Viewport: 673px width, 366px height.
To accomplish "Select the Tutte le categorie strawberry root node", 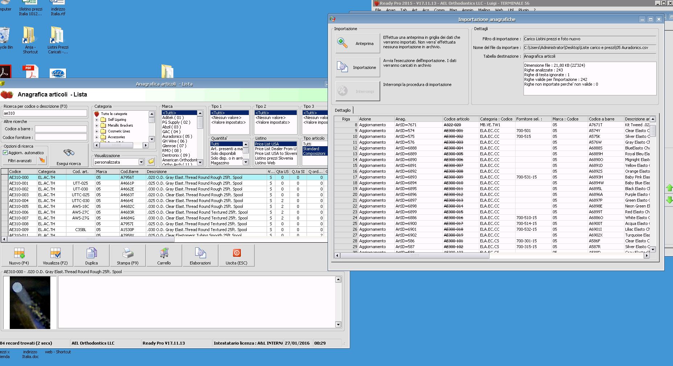I will (114, 114).
